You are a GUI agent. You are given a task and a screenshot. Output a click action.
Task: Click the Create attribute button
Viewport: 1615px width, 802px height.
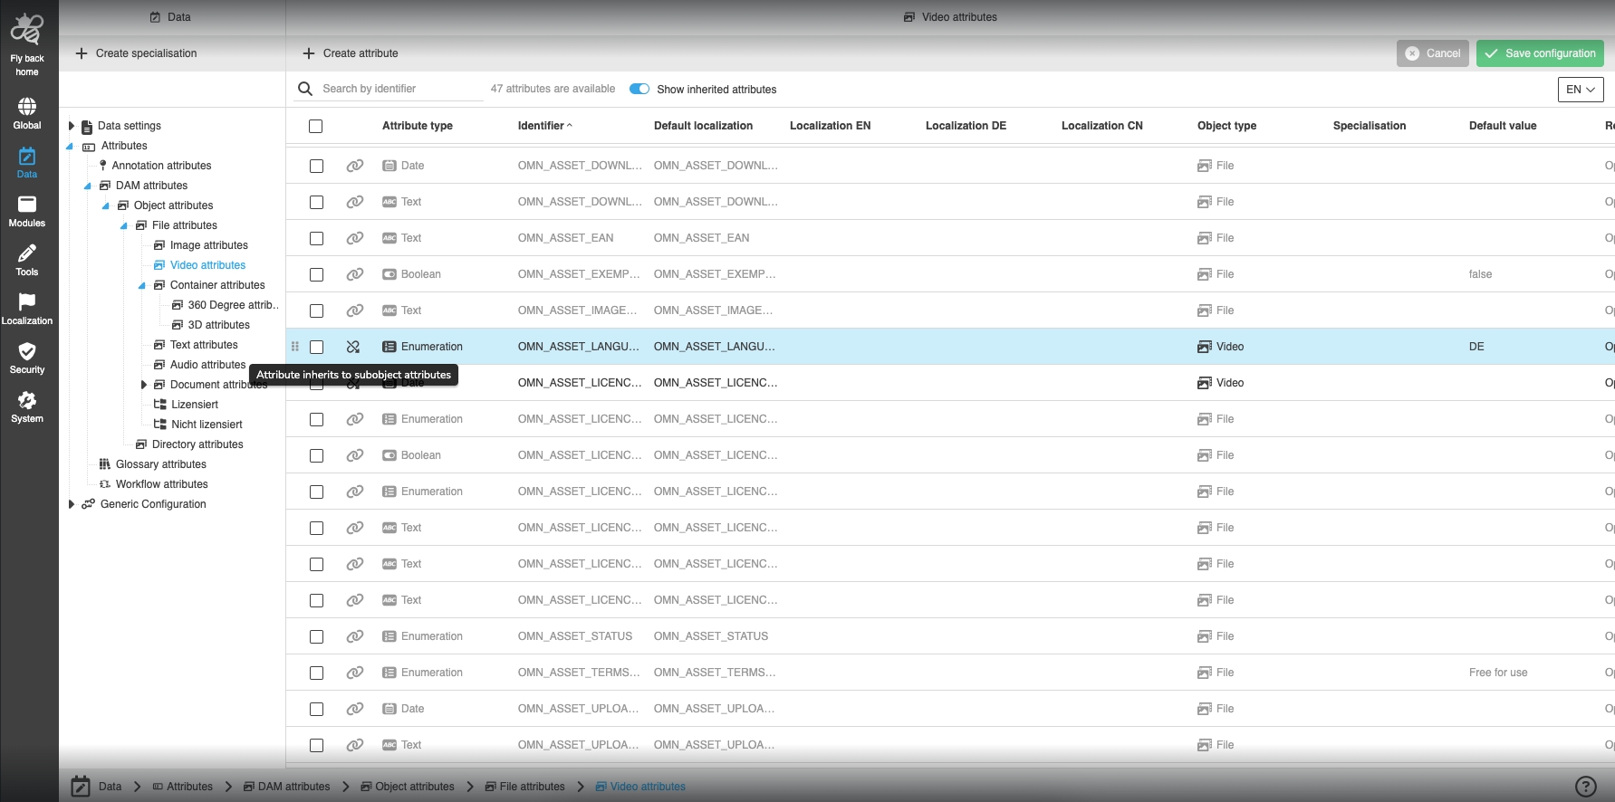click(351, 53)
